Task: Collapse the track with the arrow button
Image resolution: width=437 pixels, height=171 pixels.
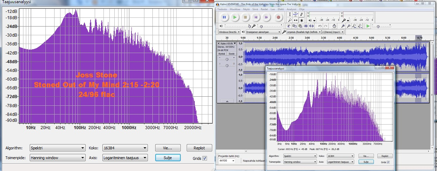Action: [x=227, y=101]
